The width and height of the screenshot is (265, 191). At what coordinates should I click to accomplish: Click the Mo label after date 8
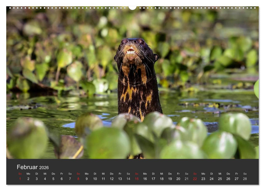[87, 174]
